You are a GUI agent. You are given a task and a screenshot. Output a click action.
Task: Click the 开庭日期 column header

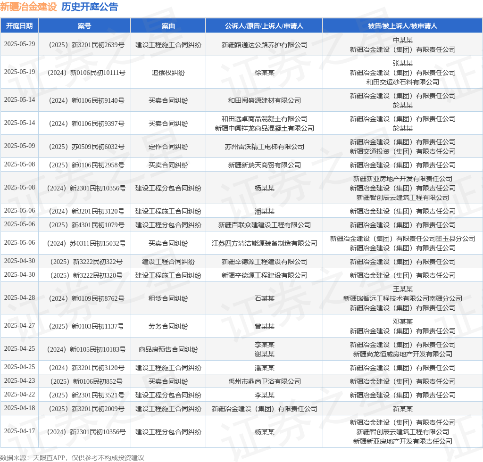[x=19, y=26]
